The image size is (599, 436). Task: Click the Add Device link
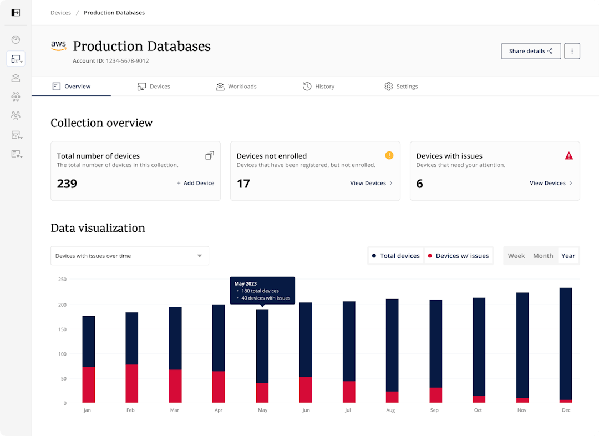[x=195, y=183]
